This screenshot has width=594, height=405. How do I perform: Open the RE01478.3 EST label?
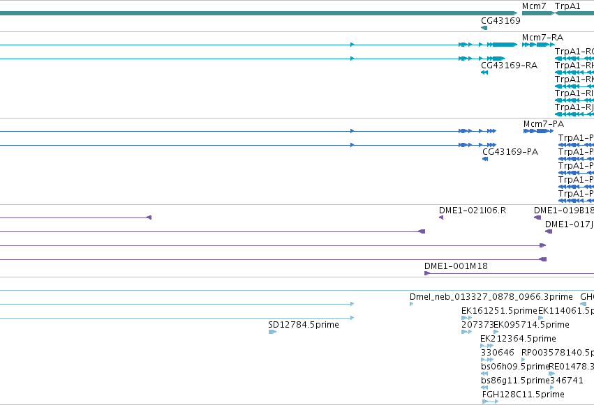[571, 367]
